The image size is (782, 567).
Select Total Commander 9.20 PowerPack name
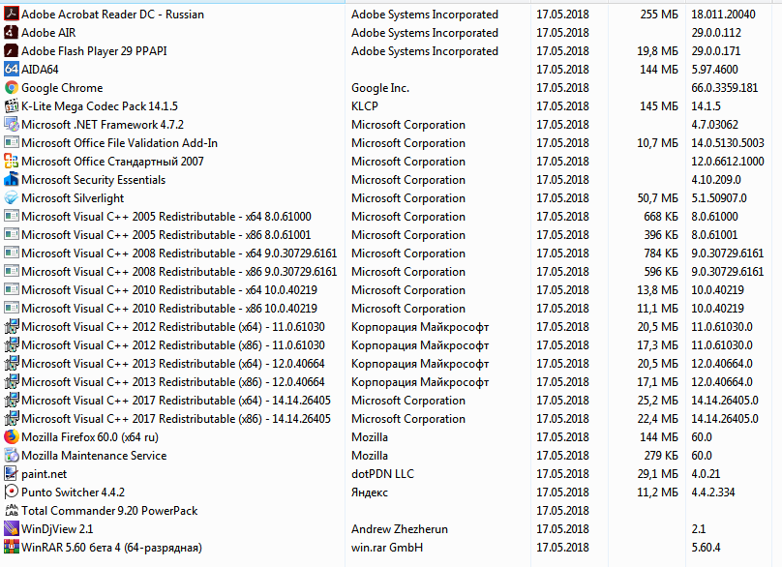coord(109,511)
